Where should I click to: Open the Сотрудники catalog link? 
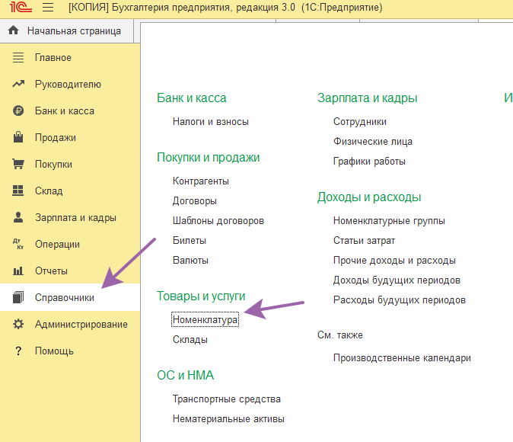360,122
